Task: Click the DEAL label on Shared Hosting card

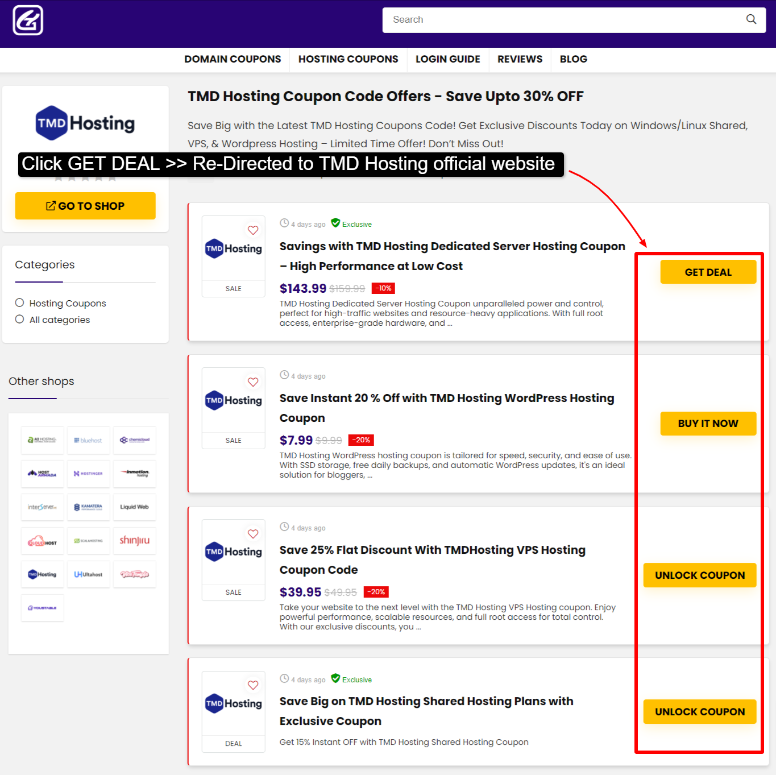Action: (x=234, y=744)
